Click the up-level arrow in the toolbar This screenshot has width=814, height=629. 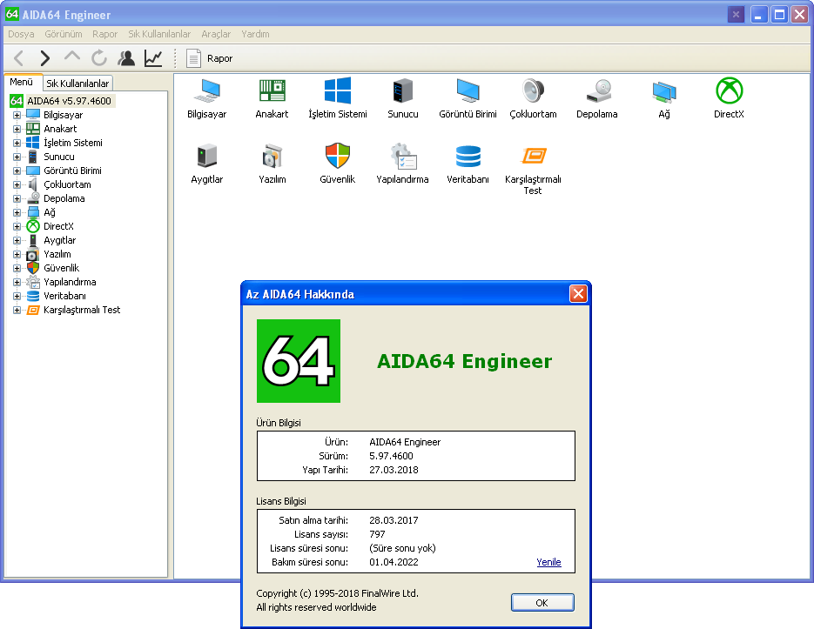(x=72, y=57)
